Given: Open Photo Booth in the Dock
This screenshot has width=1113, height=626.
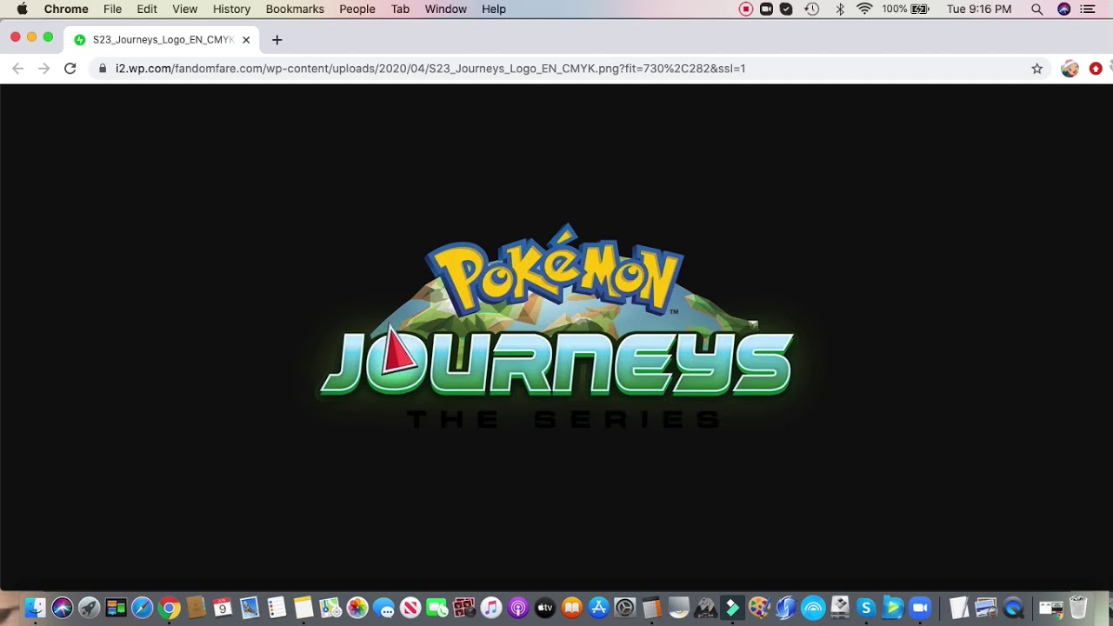Looking at the screenshot, I should pyautogui.click(x=464, y=608).
